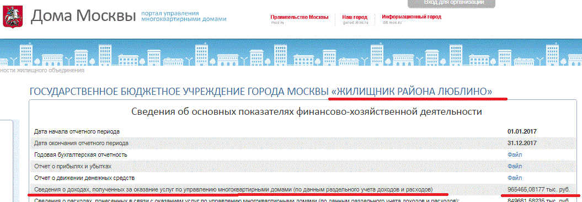Download Файл for Отчет о прибылях и убытках

515,166
